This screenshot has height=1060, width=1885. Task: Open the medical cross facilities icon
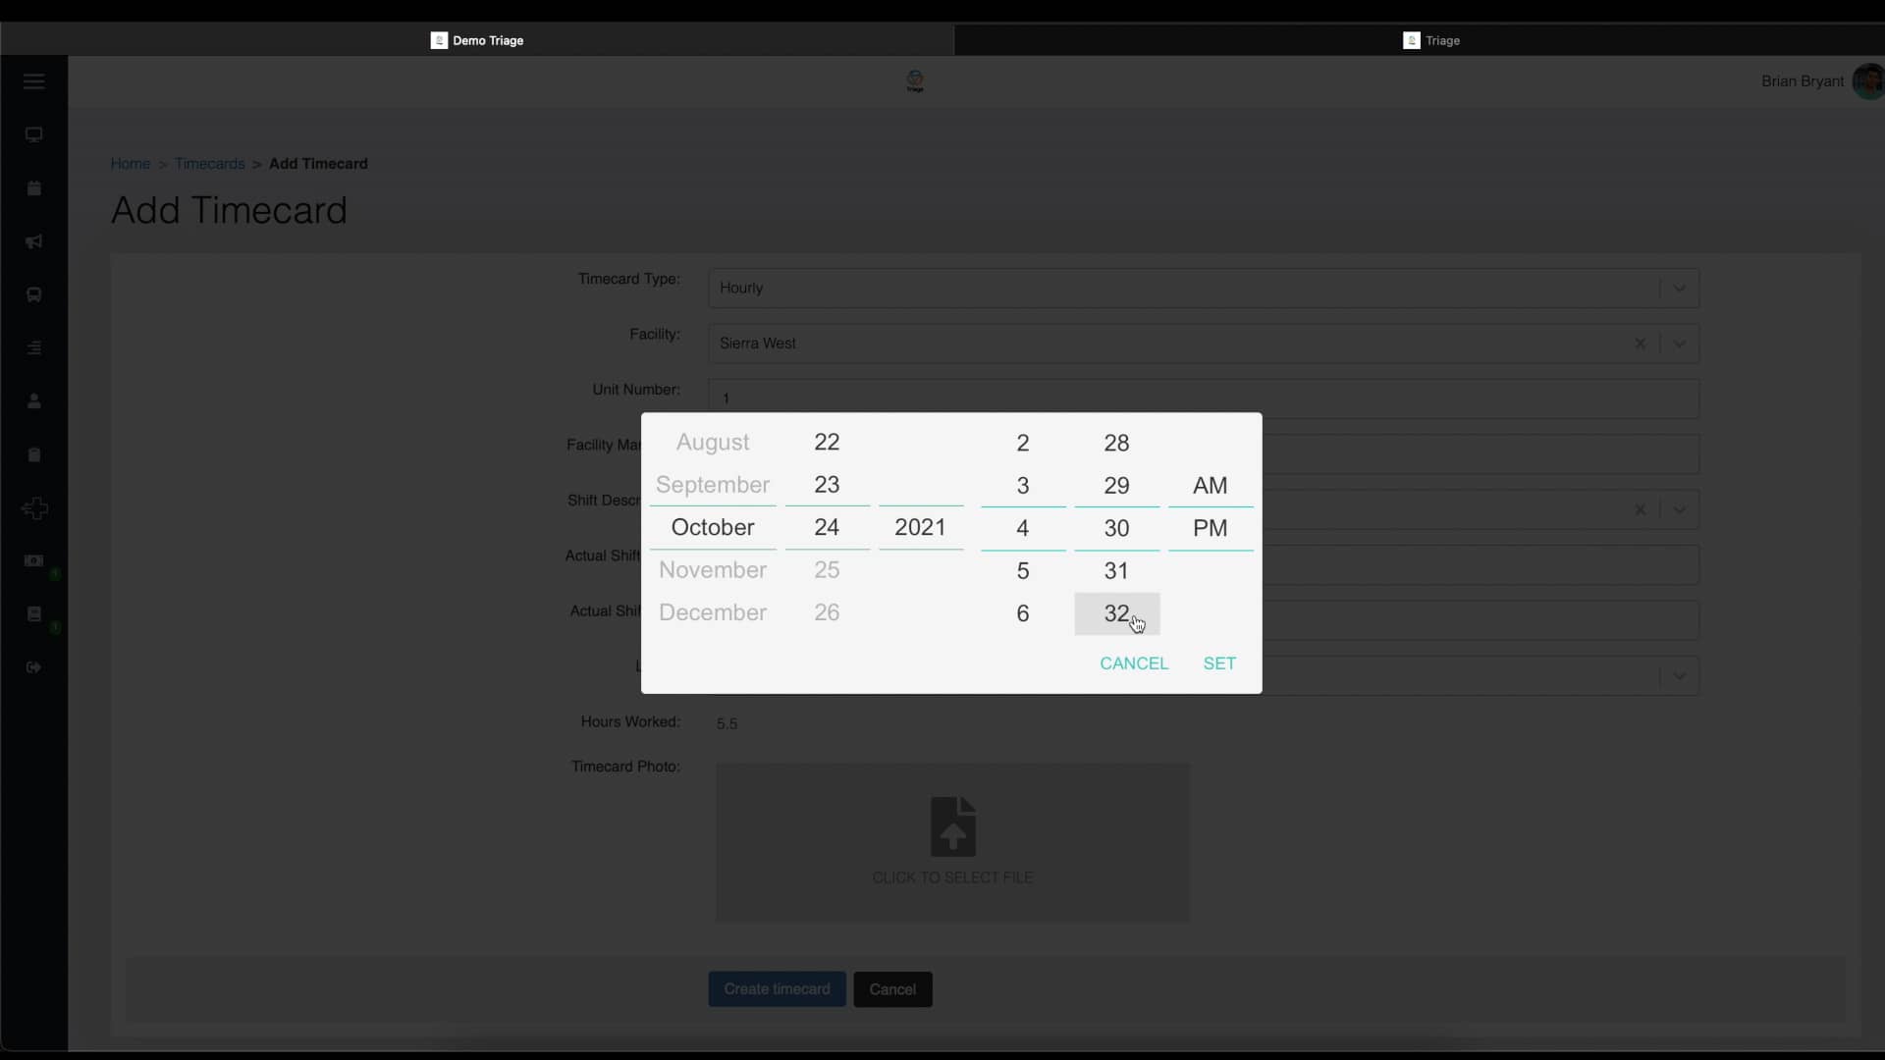click(x=34, y=508)
